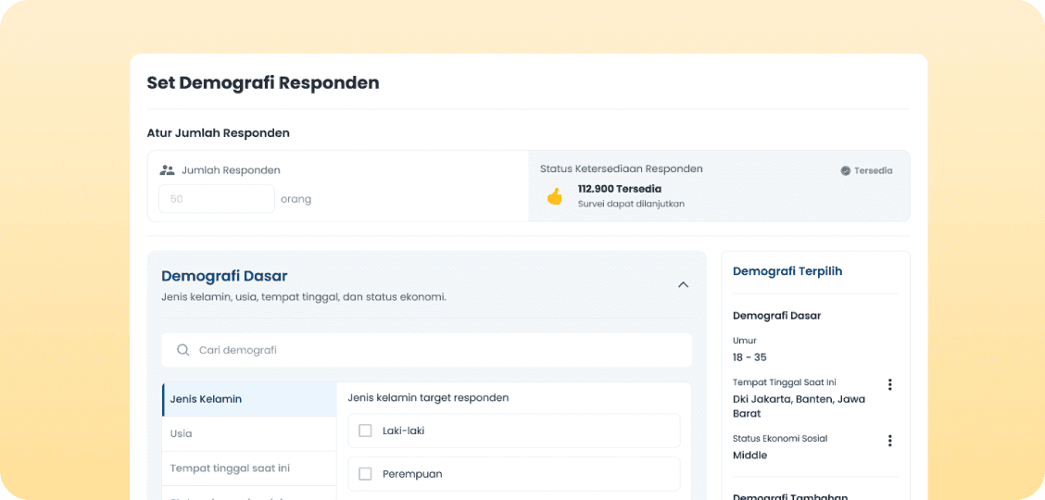Image resolution: width=1045 pixels, height=500 pixels.
Task: Open options menu for Status Ekonomi Sosial
Action: [889, 441]
